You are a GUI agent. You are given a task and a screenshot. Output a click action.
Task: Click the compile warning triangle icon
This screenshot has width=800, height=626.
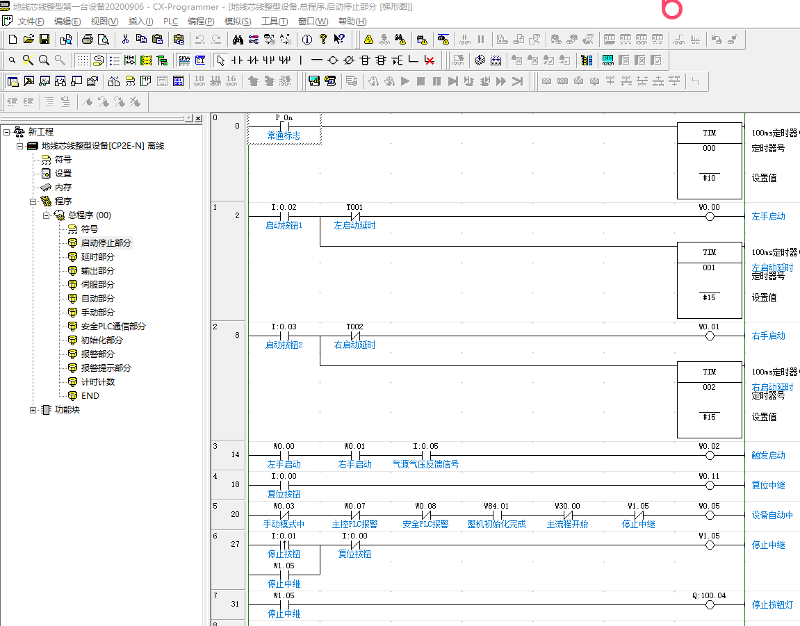pyautogui.click(x=368, y=39)
